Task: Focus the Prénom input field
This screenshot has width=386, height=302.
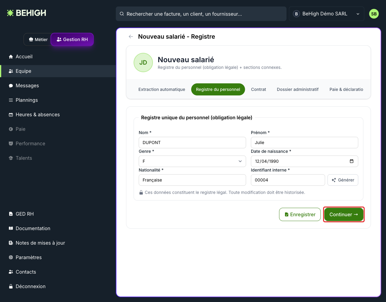Action: (x=305, y=143)
